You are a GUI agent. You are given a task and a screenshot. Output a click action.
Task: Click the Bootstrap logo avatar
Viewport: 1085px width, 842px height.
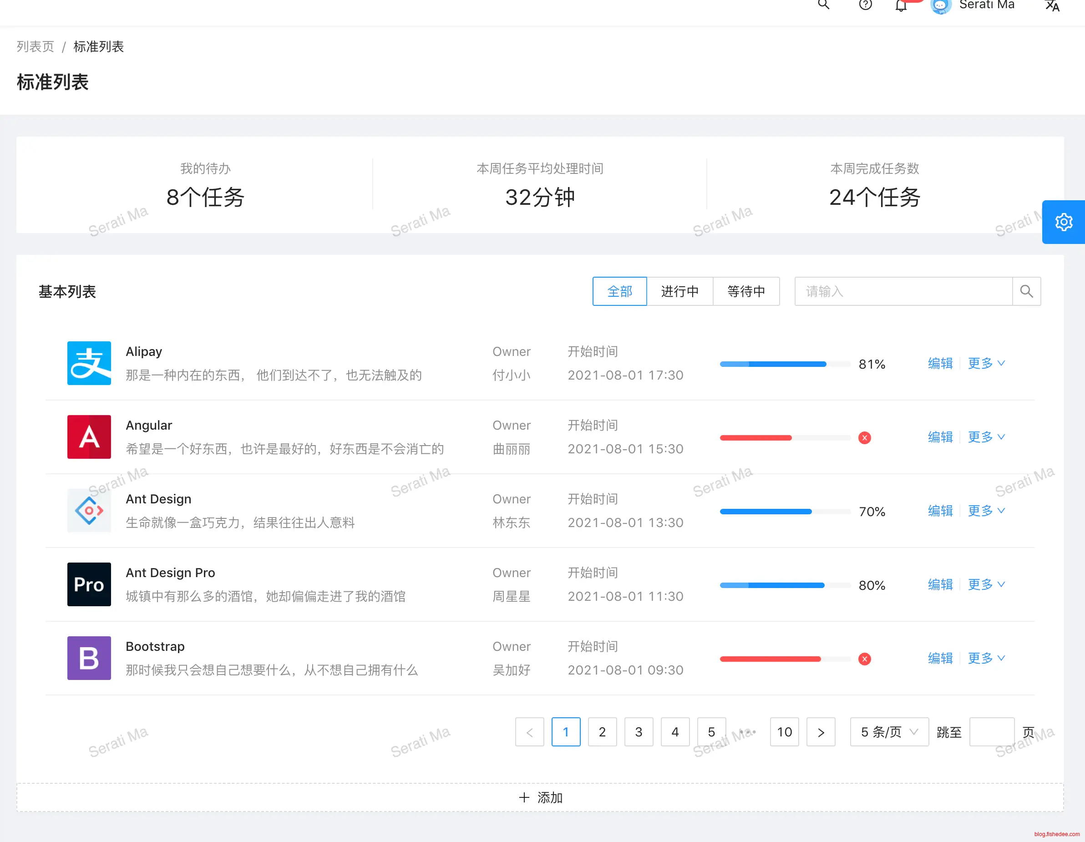89,658
